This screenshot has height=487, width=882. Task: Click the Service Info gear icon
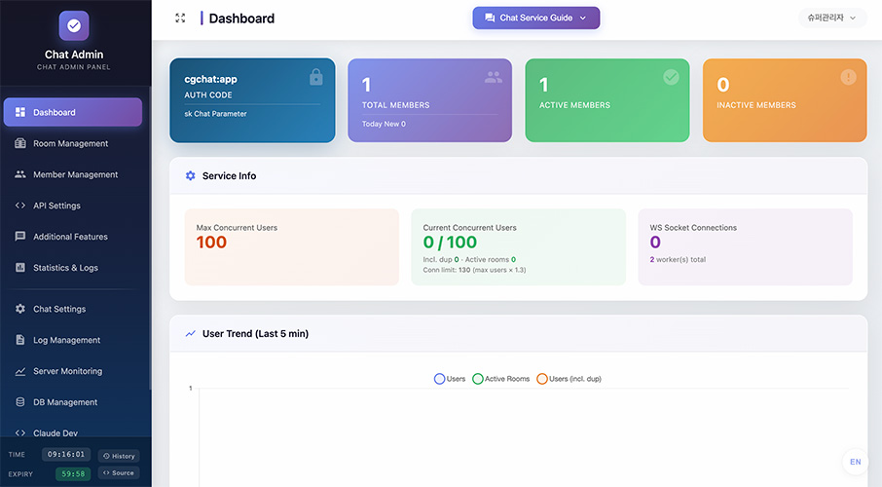click(x=190, y=175)
